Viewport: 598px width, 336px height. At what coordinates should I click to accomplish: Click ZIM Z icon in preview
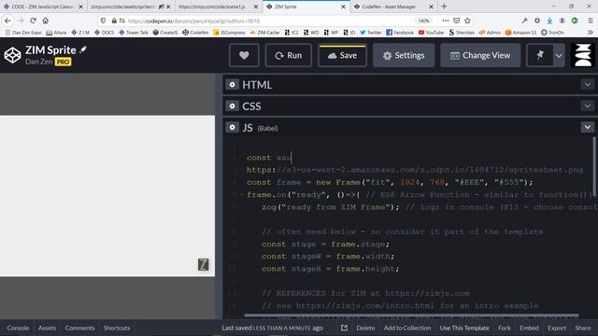204,264
